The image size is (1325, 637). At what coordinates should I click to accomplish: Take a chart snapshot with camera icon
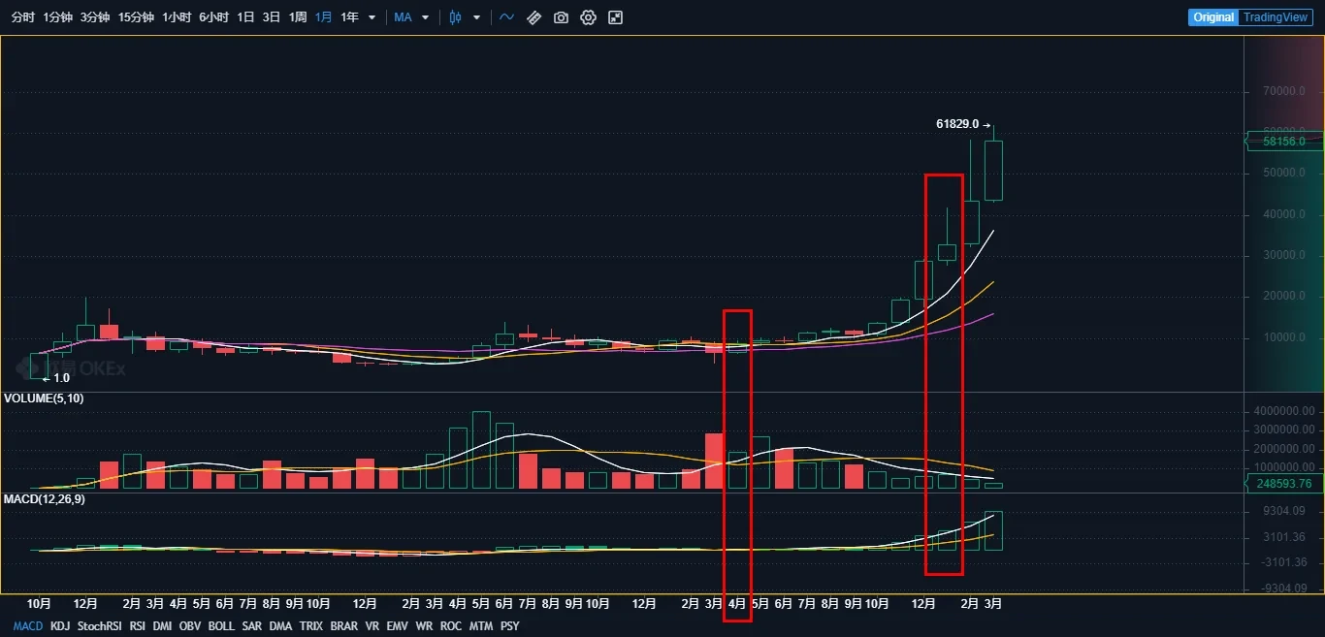[x=561, y=17]
